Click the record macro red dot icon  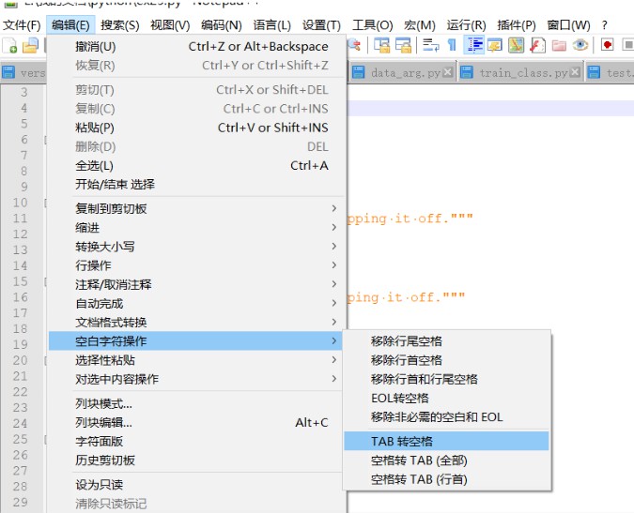(x=607, y=45)
